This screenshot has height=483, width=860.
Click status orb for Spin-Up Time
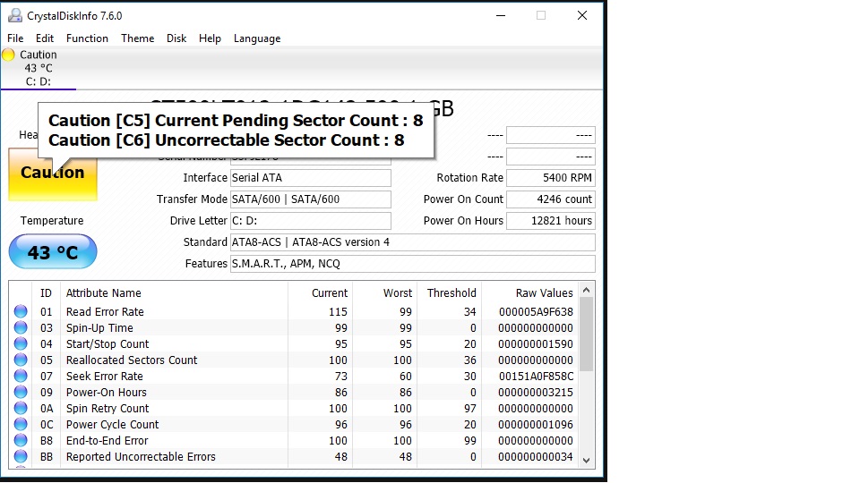click(x=21, y=327)
